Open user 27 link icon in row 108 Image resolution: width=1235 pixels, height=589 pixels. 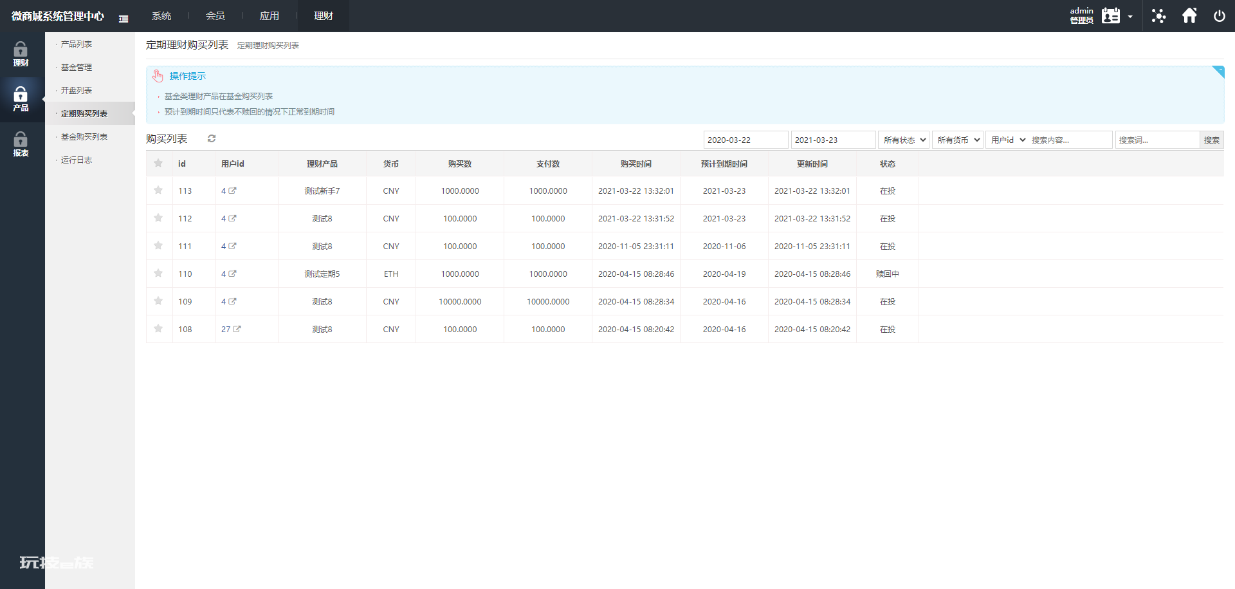point(237,329)
